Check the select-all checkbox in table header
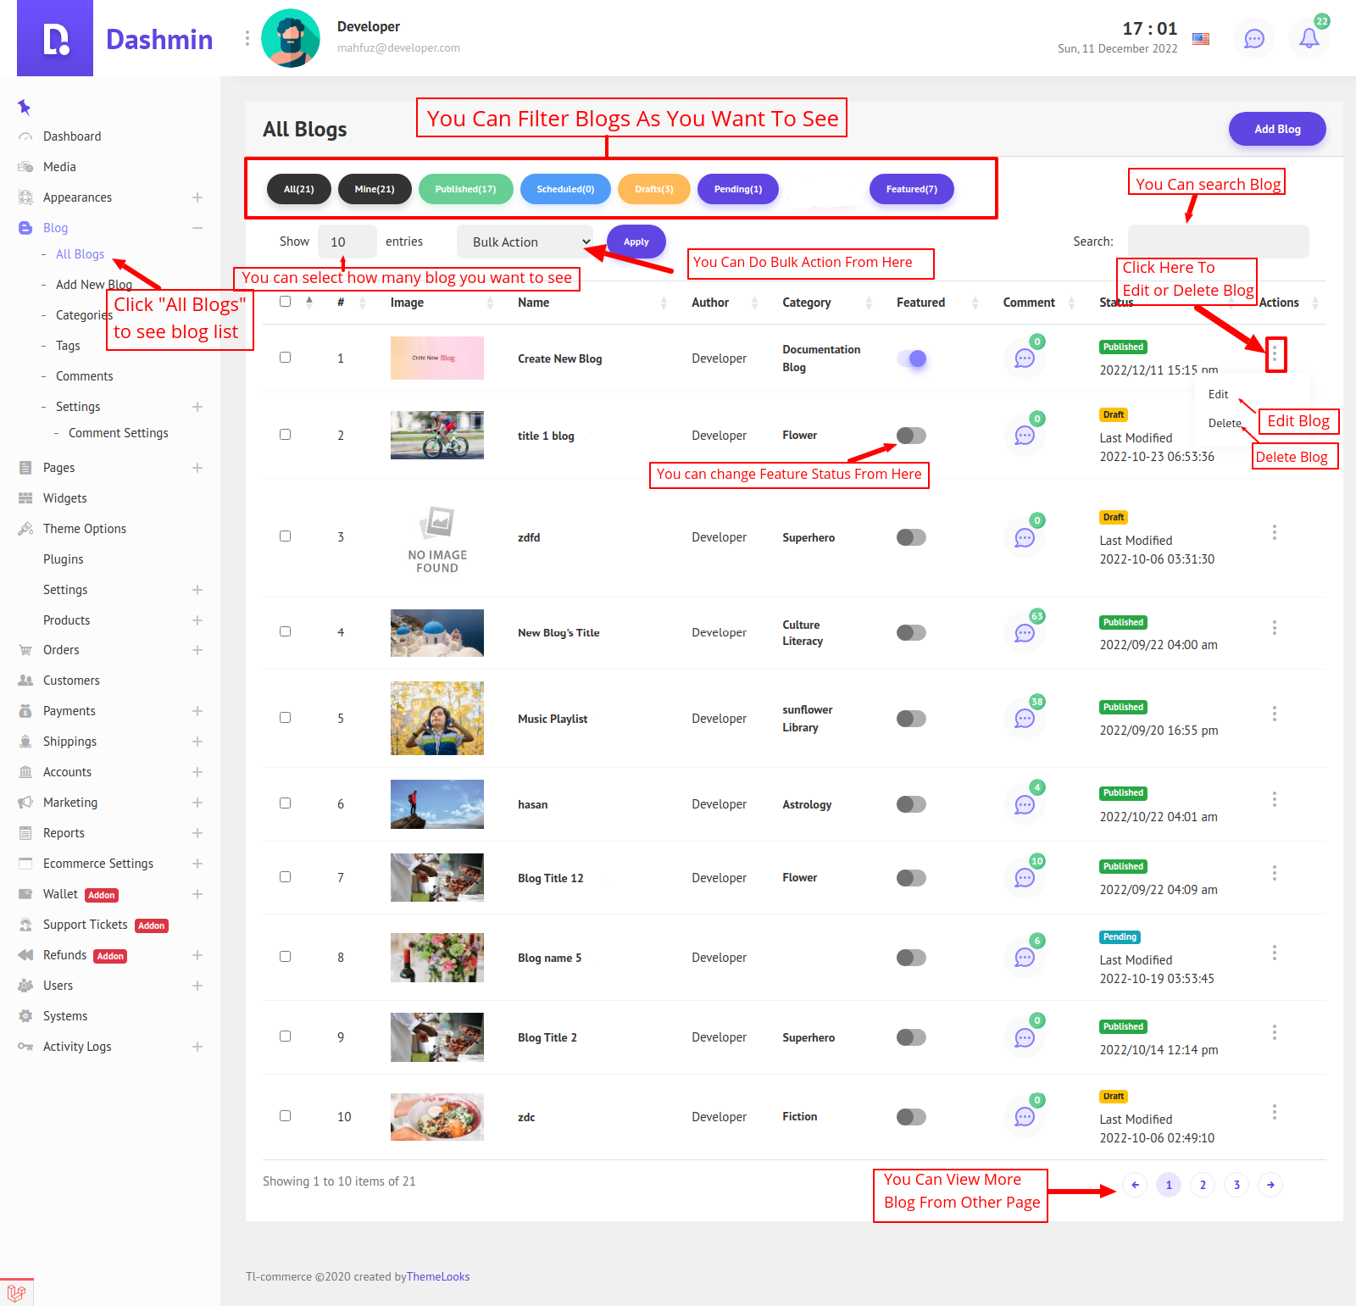 [x=285, y=302]
